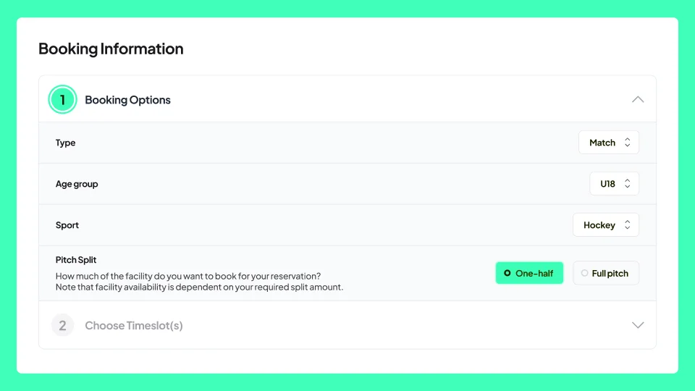Click the Booking Information heading
Viewport: 695px width, 391px height.
(x=111, y=49)
